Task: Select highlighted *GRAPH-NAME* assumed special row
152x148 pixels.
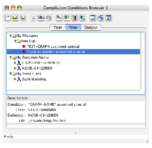Action: coord(73,52)
